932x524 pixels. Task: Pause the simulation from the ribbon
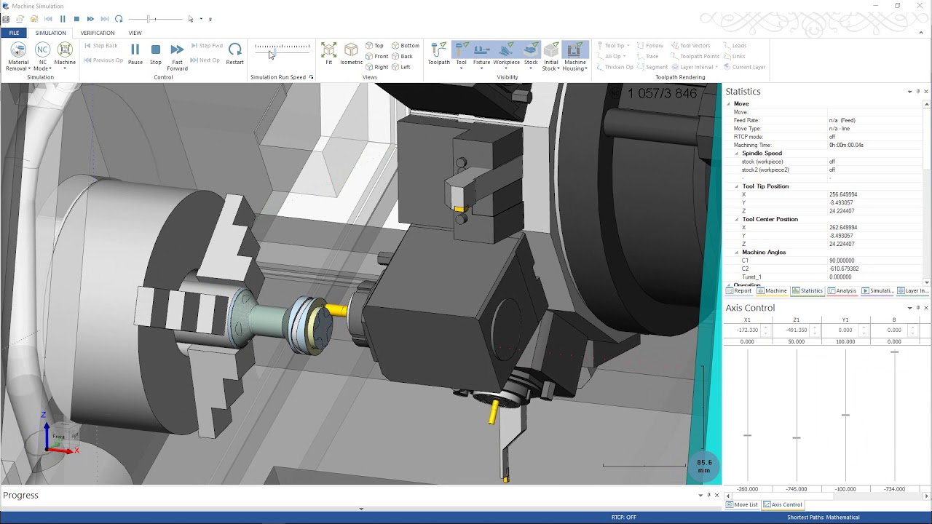[x=135, y=54]
